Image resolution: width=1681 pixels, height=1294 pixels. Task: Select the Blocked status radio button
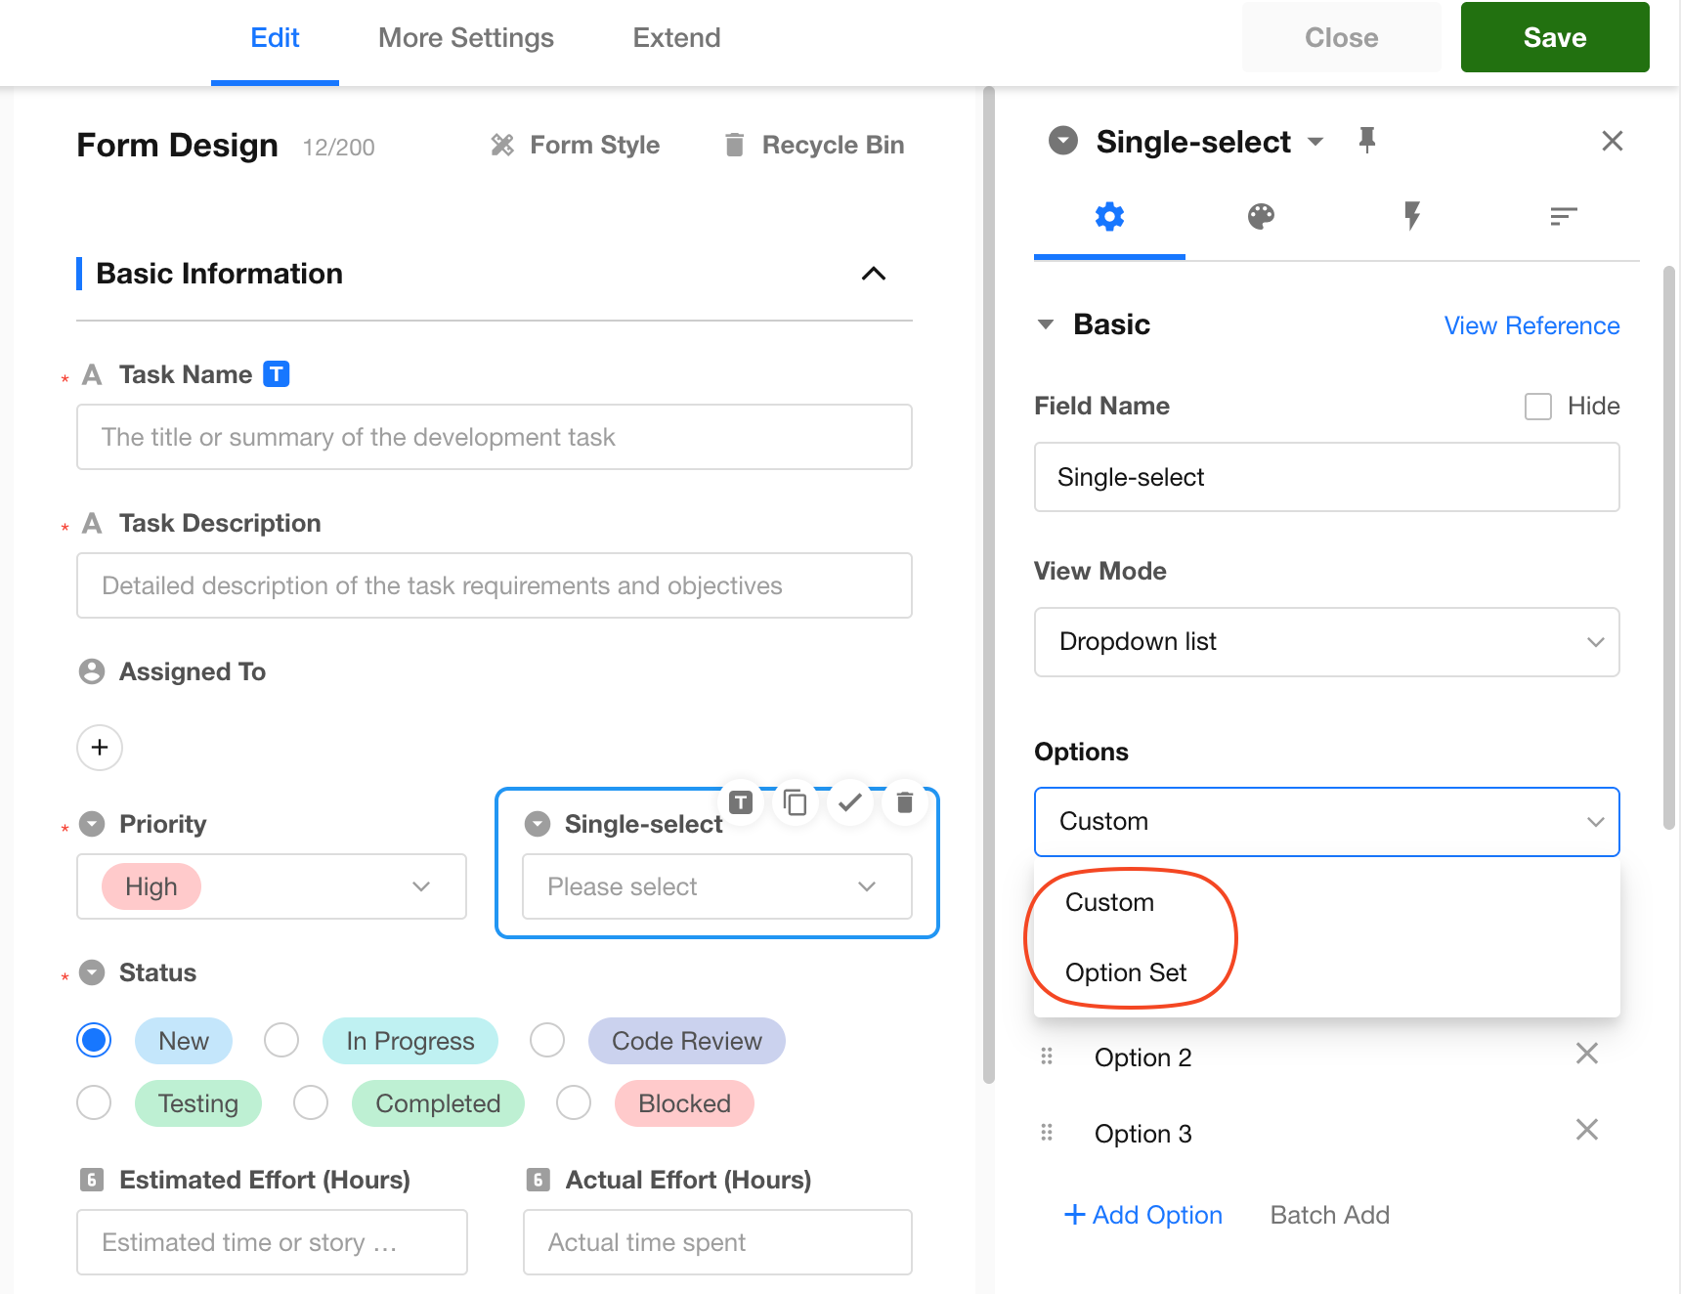(x=574, y=1103)
